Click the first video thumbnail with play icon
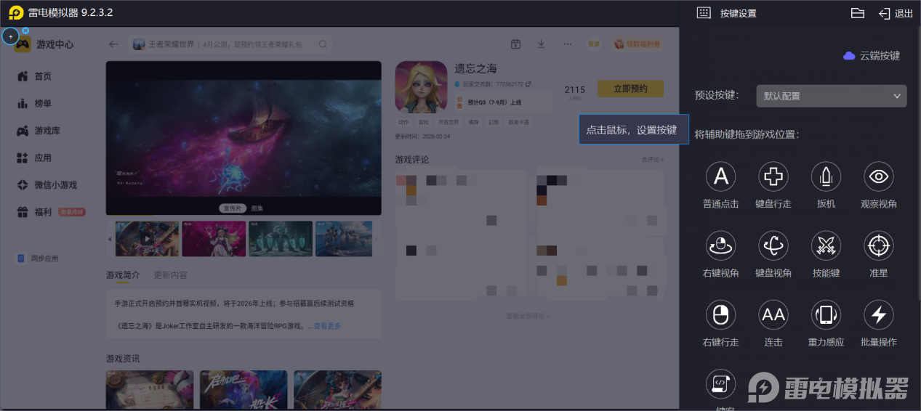 147,239
